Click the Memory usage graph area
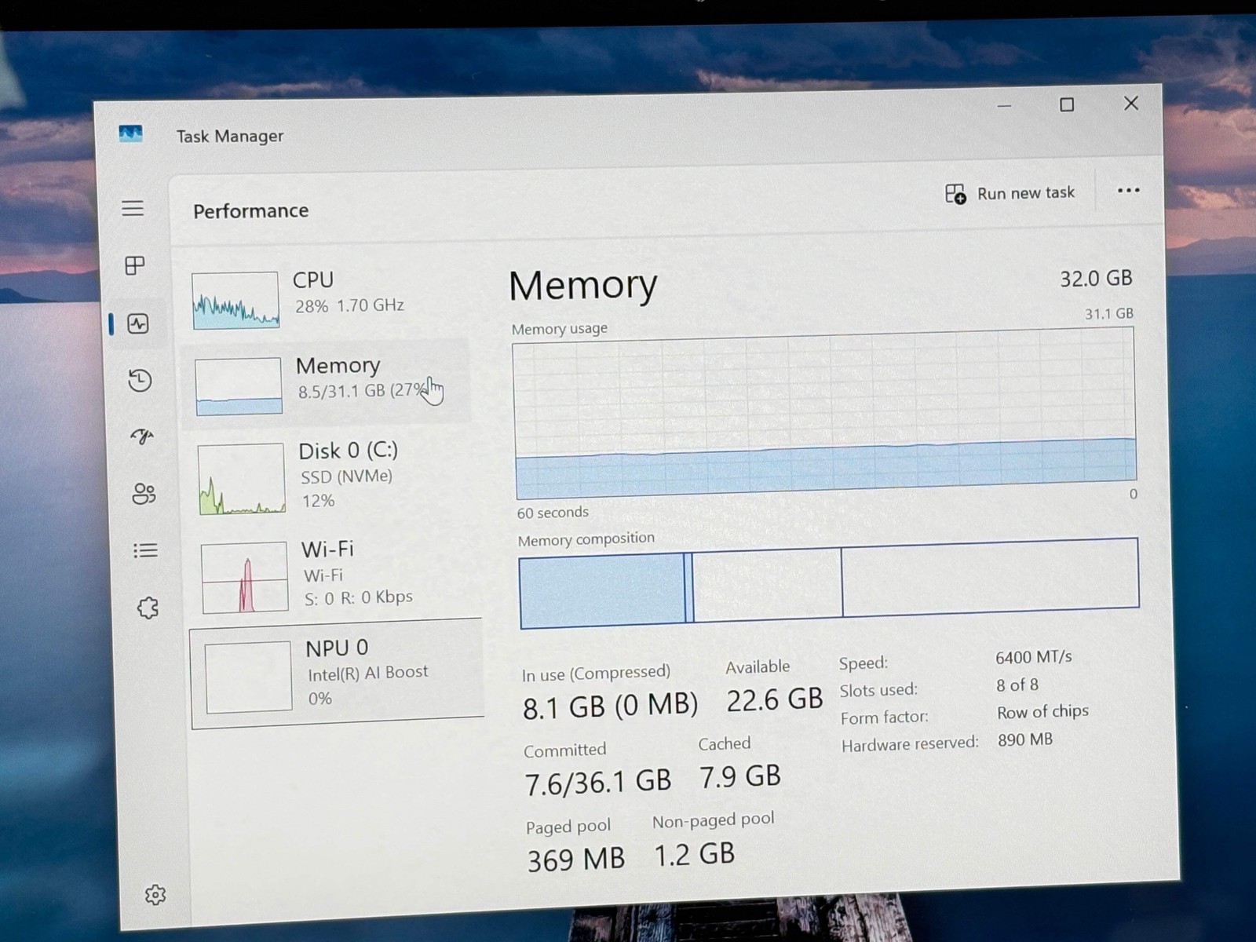Viewport: 1256px width, 942px height. (x=824, y=414)
